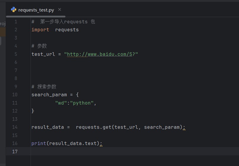Click the Python file icon on the tab
Image resolution: width=239 pixels, height=166 pixels.
[x=14, y=10]
